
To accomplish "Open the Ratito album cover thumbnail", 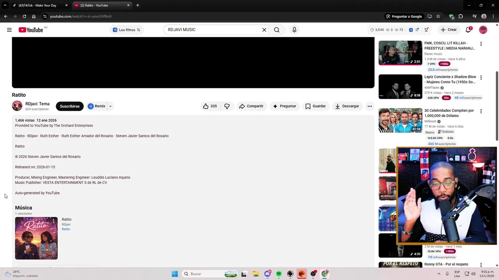I will [36, 238].
